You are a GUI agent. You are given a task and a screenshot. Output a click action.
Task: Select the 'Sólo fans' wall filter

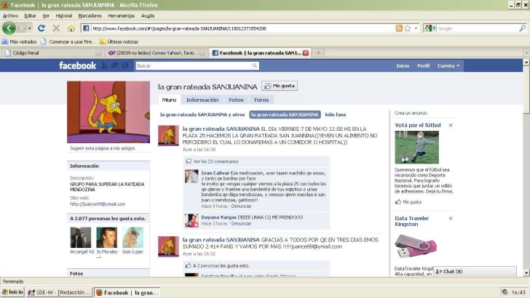click(335, 114)
